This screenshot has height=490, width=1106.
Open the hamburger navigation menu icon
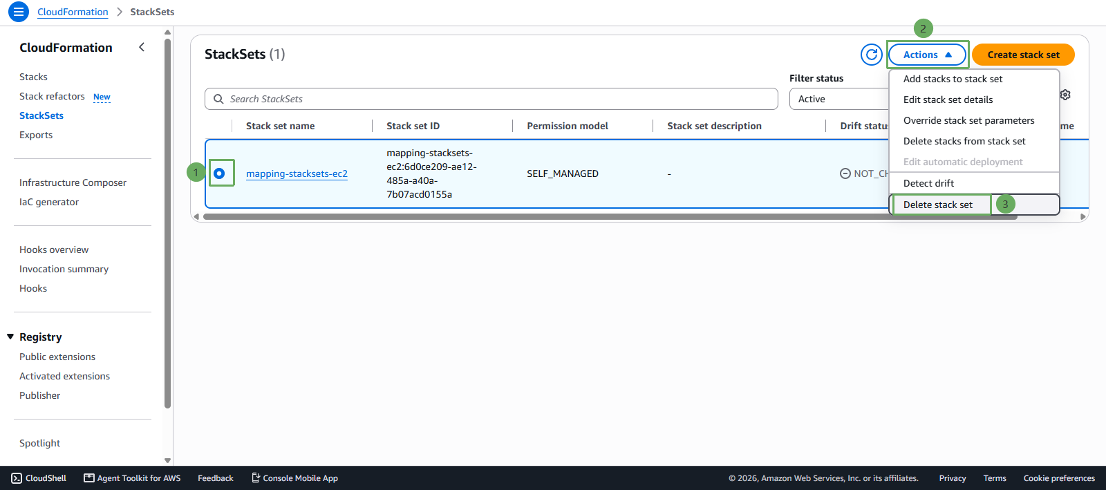click(x=19, y=12)
